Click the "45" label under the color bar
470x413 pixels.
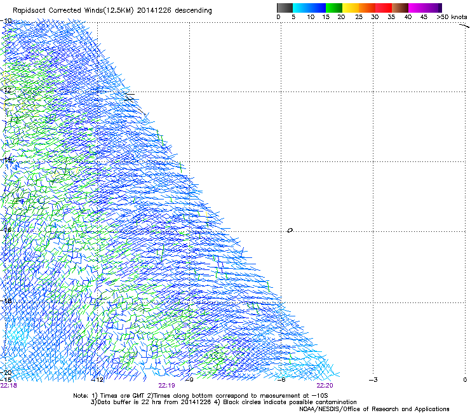tap(424, 17)
